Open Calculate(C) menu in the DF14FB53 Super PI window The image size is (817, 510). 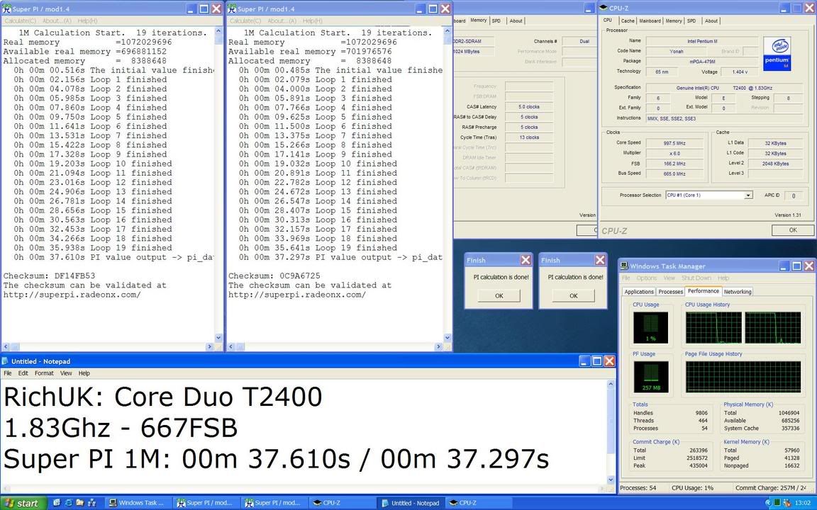(x=21, y=21)
